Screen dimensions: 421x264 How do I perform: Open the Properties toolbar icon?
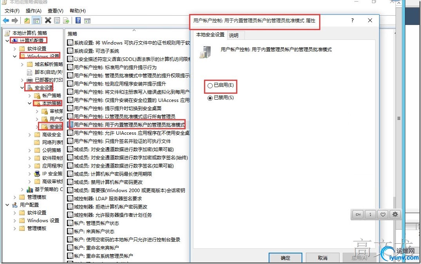(x=57, y=20)
